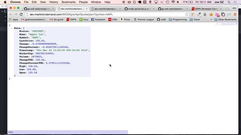Open Time Machine menu bar icon
241x135 pixels.
pos(168,2)
